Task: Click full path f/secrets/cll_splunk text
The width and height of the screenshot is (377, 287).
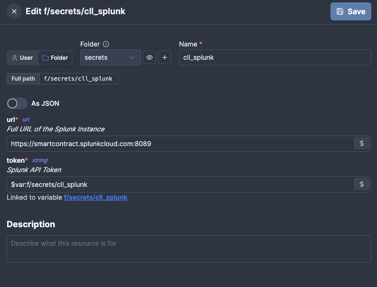Action: tap(78, 79)
